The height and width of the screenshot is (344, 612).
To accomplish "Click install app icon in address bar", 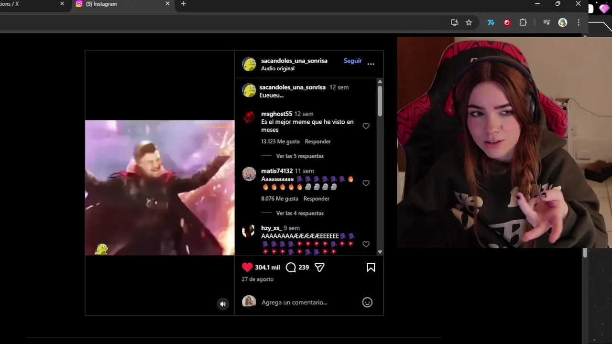I will [x=454, y=22].
